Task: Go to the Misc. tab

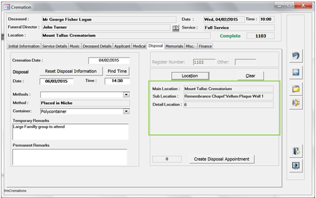Action: 190,46
